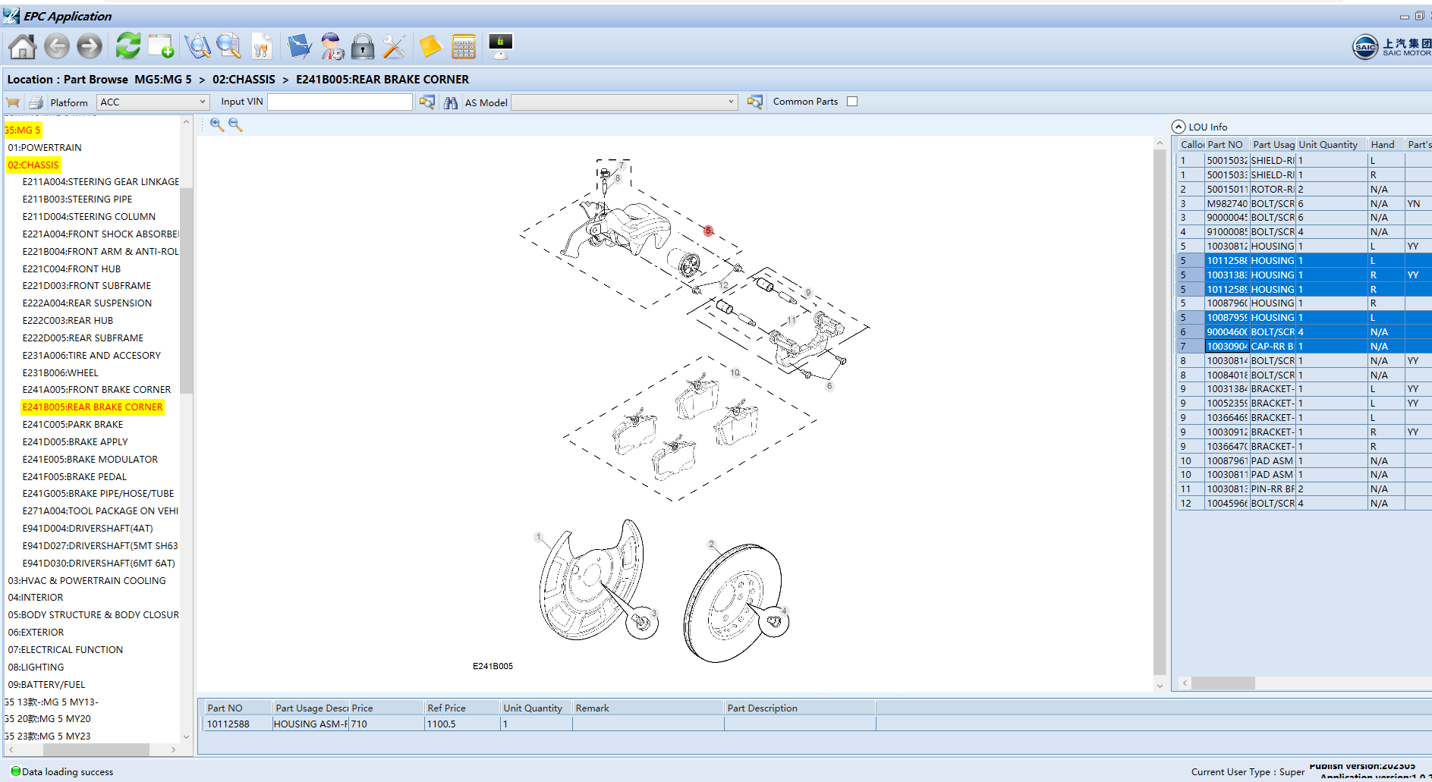
Task: Click the shopping cart icon
Action: pyautogui.click(x=13, y=102)
